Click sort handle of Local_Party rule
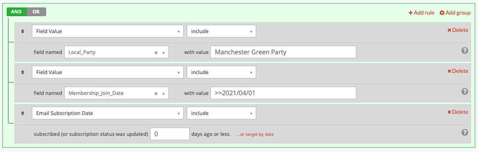The height and width of the screenshot is (152, 478). 22,31
